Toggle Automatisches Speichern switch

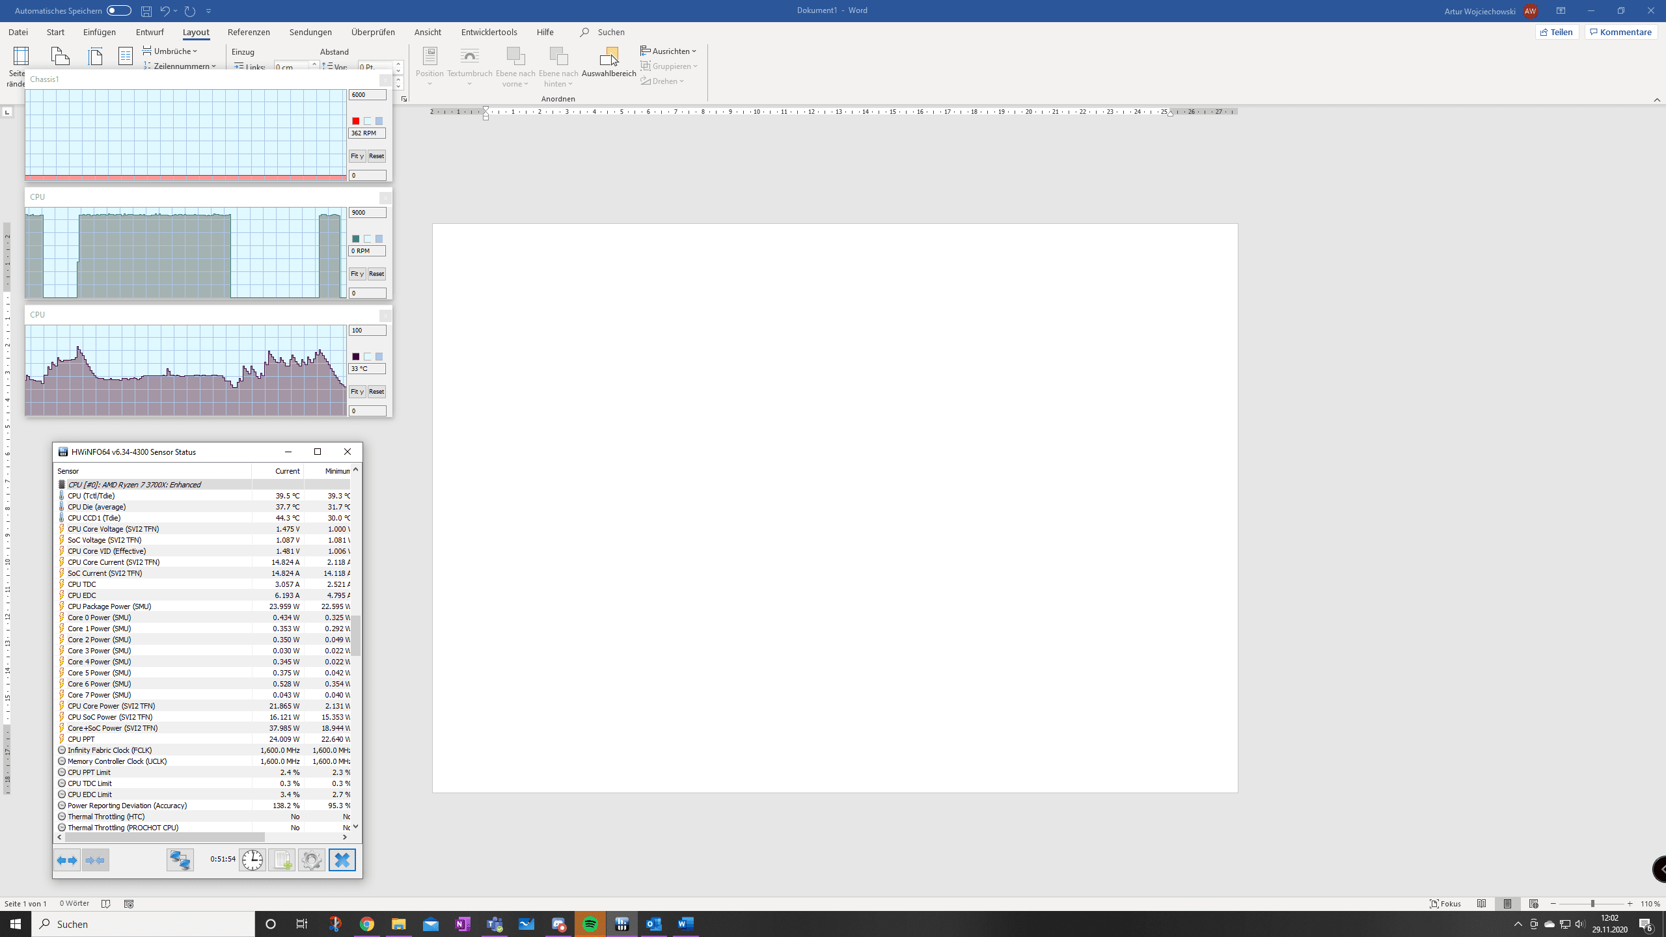tap(119, 10)
